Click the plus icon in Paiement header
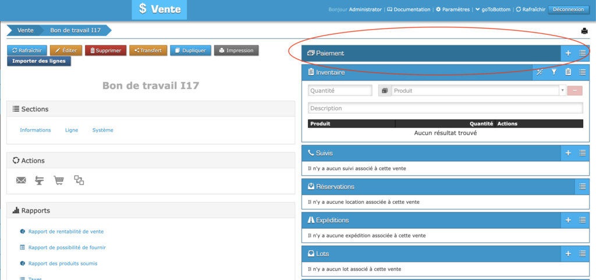The width and height of the screenshot is (596, 280). pyautogui.click(x=568, y=54)
